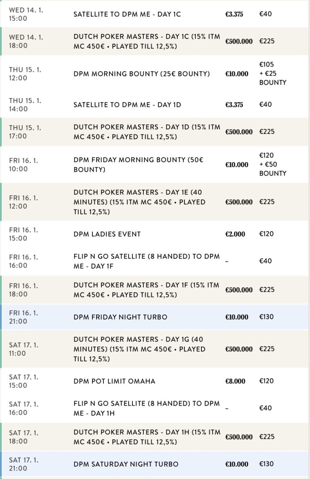Open Satellite to DPM ME - Day 1C

click(127, 14)
